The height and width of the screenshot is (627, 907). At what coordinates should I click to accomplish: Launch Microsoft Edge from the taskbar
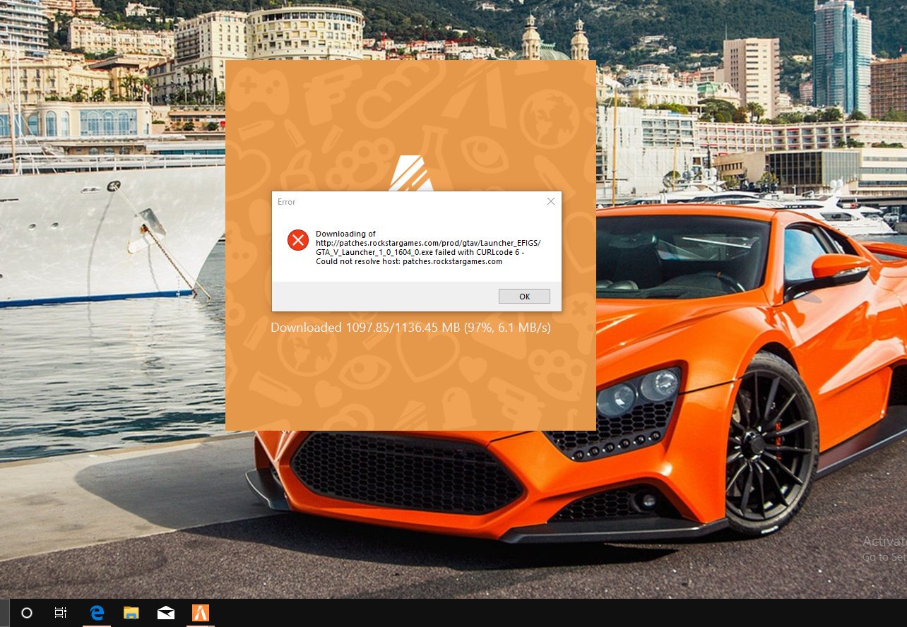point(97,613)
